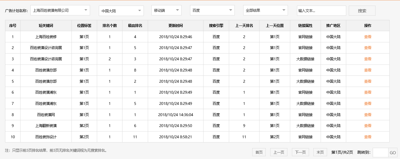Click the 操作 column header
400x159 pixels.
pos(368,26)
